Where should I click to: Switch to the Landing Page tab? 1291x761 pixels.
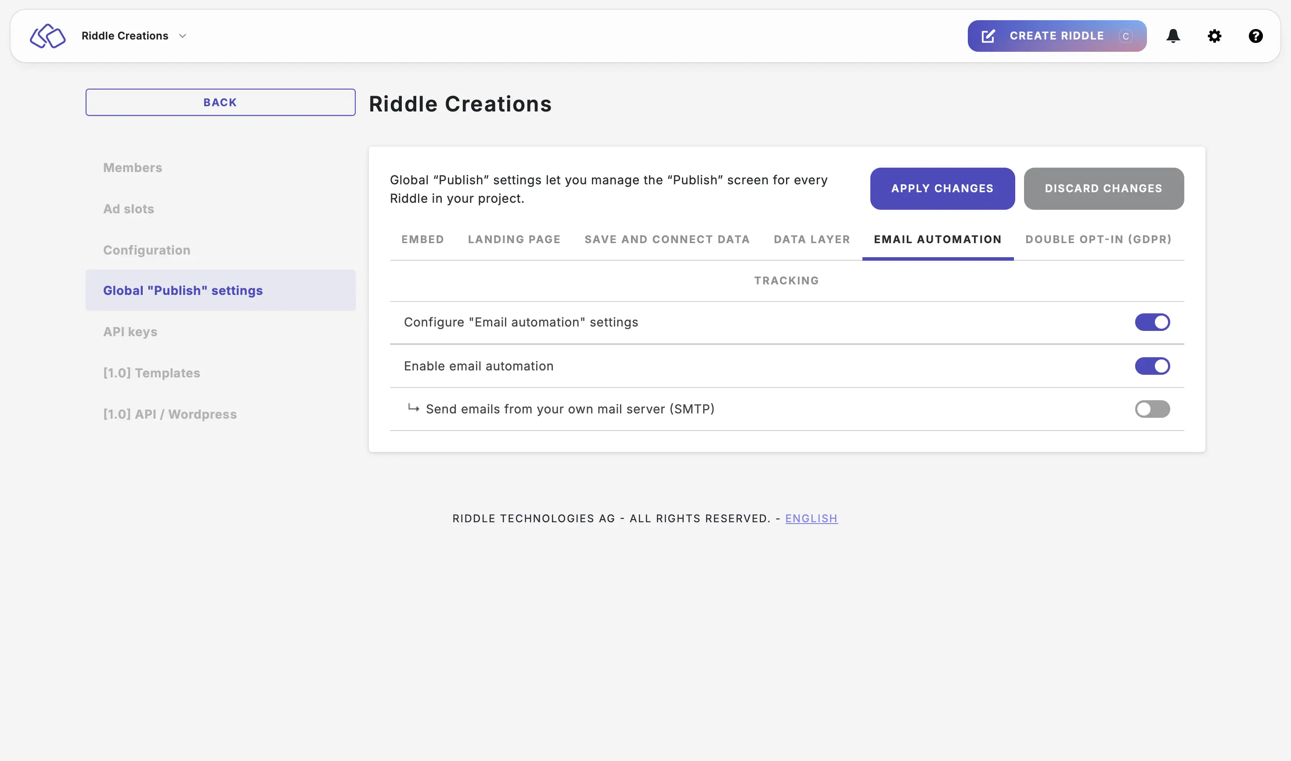tap(514, 240)
